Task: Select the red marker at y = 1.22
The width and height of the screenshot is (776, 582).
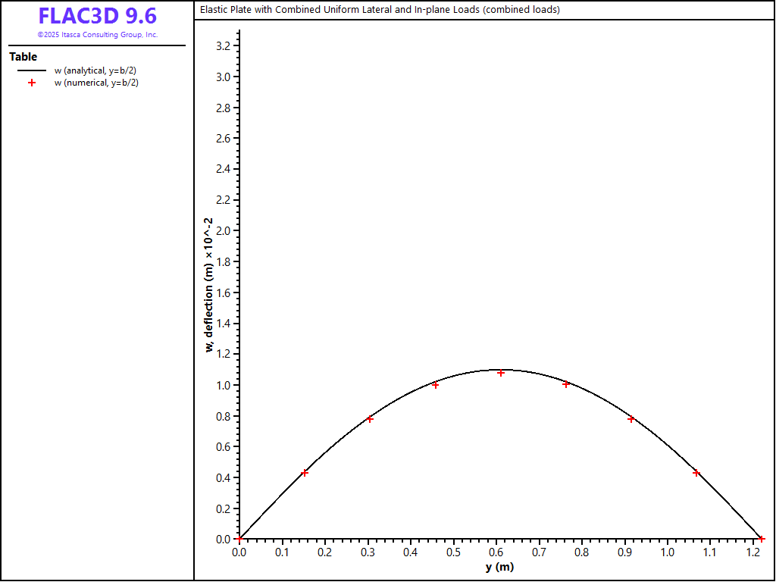Action: tap(762, 540)
